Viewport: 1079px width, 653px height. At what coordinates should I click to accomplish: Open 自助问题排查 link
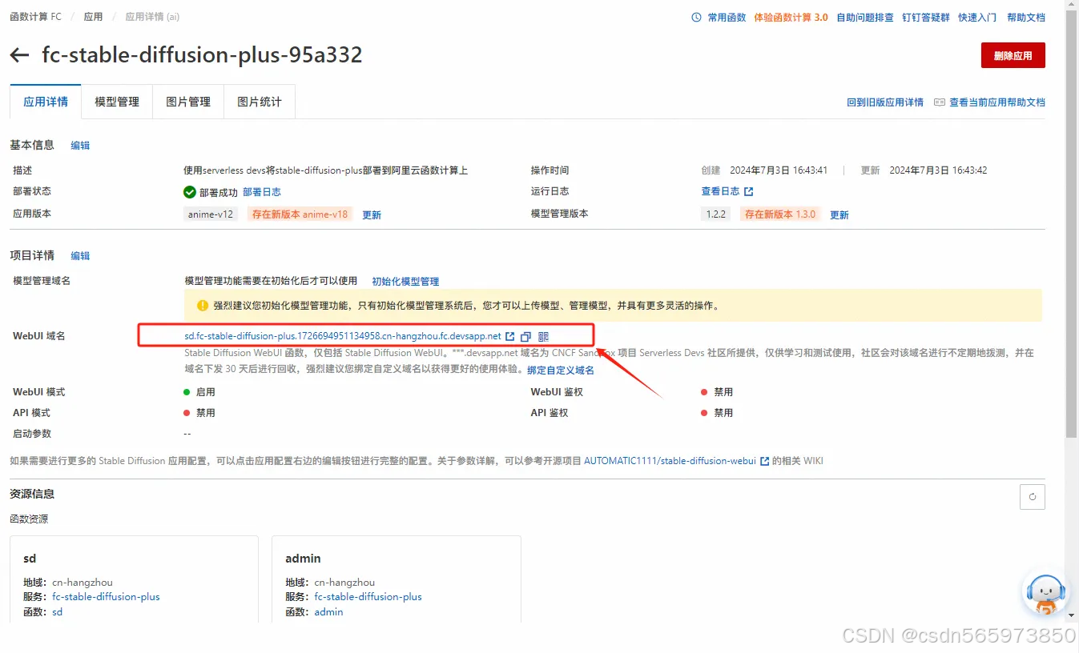tap(864, 18)
